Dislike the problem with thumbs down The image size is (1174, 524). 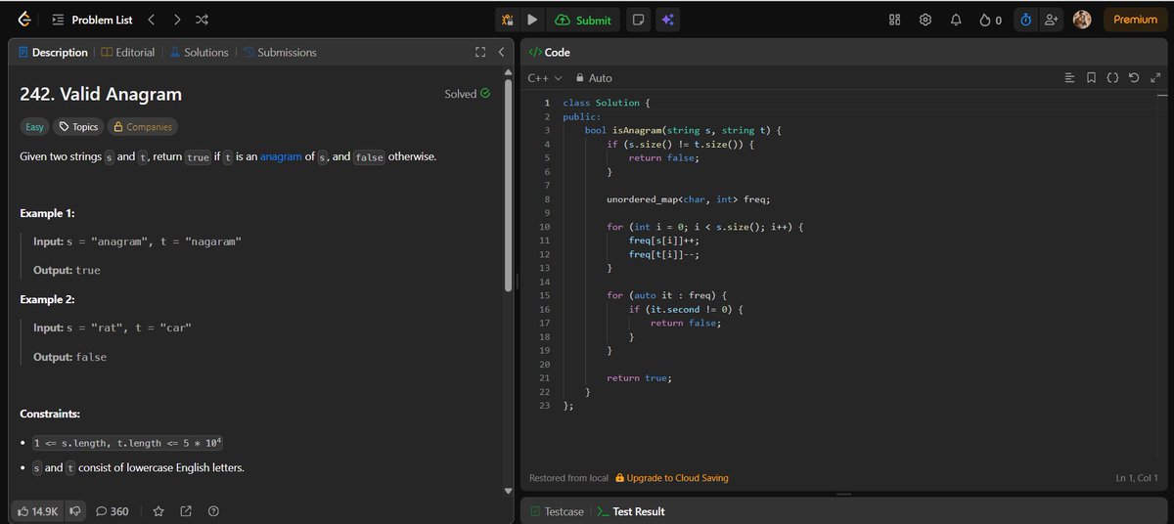click(x=73, y=511)
